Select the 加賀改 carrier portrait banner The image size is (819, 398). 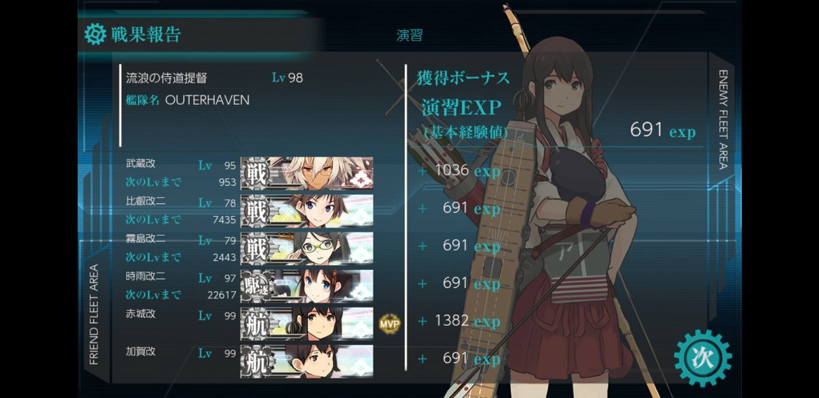(x=306, y=359)
